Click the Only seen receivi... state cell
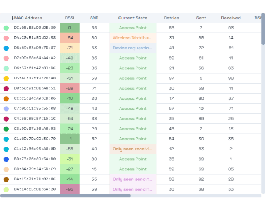267x211 pixels. 133,149
